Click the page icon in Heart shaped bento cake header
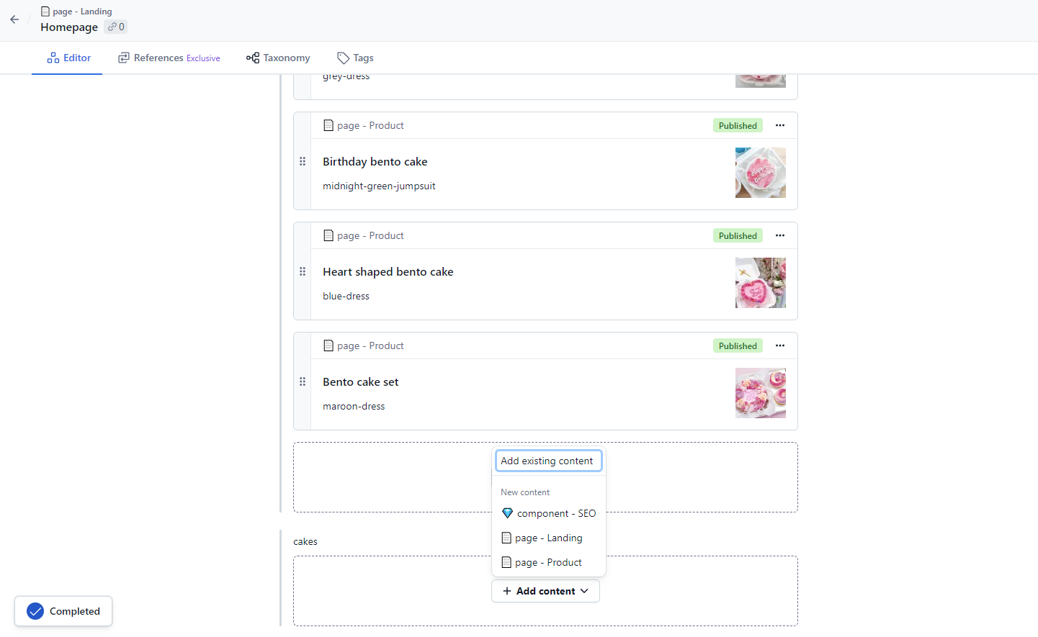 pos(328,235)
